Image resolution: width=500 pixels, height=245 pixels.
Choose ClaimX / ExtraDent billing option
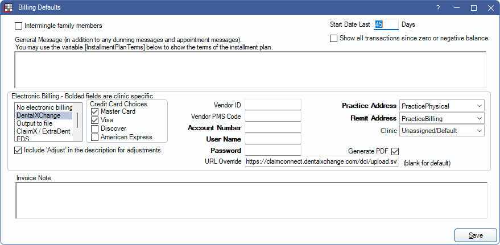(44, 131)
